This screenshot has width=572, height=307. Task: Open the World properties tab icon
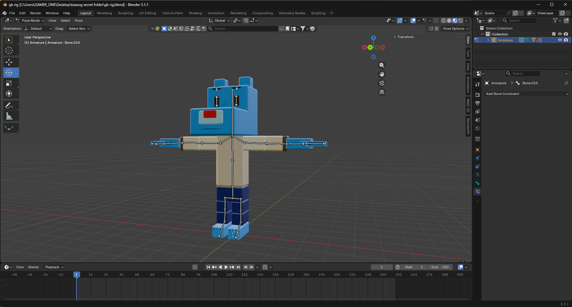coord(478,128)
